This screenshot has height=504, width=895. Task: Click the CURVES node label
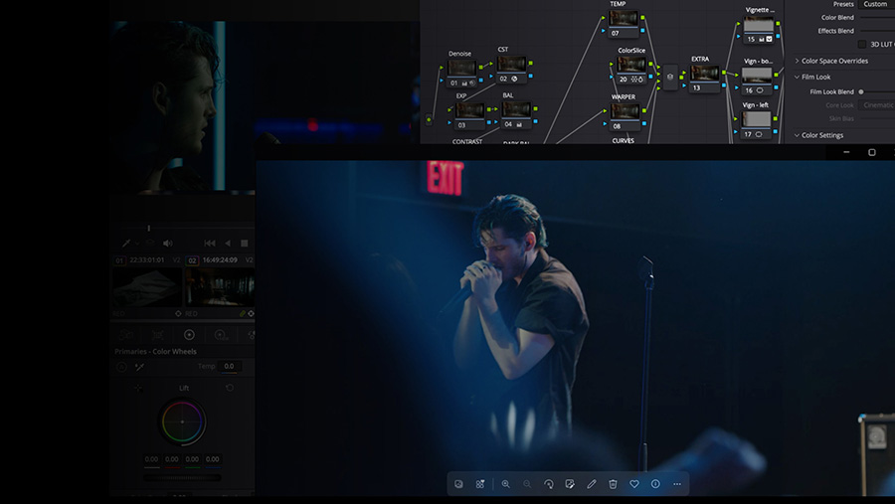click(623, 140)
